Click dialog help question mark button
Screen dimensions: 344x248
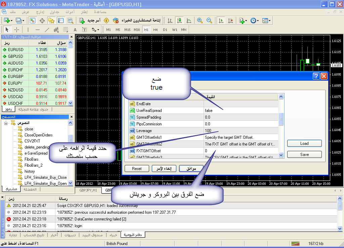[x=316, y=76]
